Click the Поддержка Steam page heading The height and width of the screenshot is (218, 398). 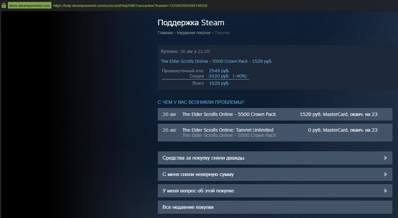(x=191, y=23)
